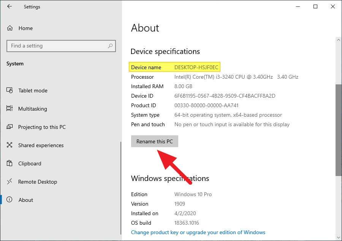Click the Processor label
This screenshot has height=241, width=342.
pyautogui.click(x=142, y=77)
